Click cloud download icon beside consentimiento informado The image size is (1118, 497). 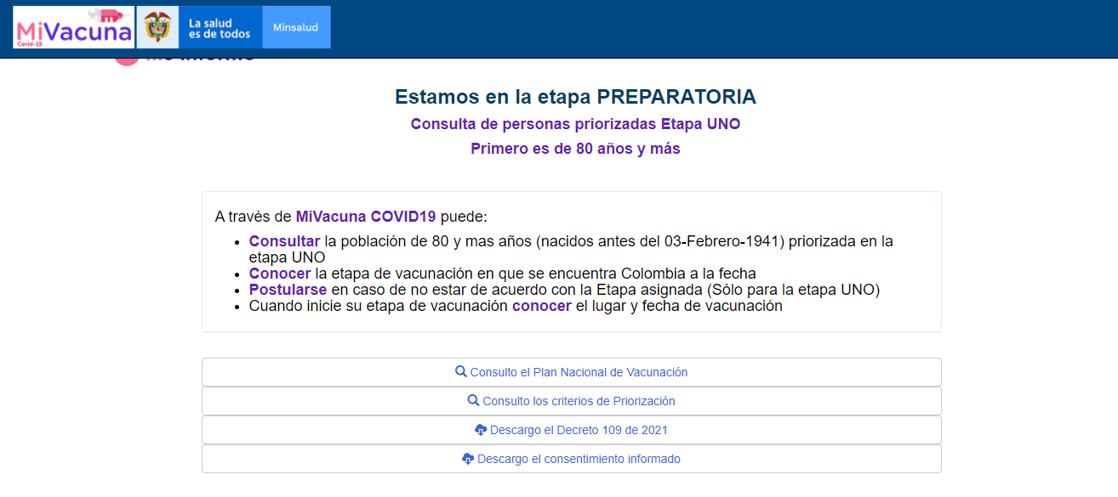(468, 459)
